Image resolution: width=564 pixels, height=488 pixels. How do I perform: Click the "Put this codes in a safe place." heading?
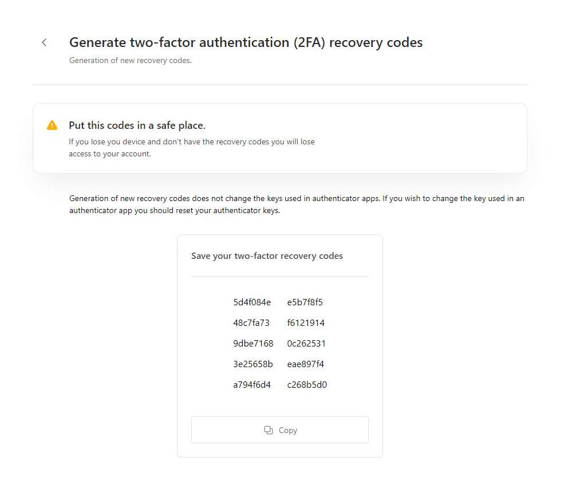137,125
